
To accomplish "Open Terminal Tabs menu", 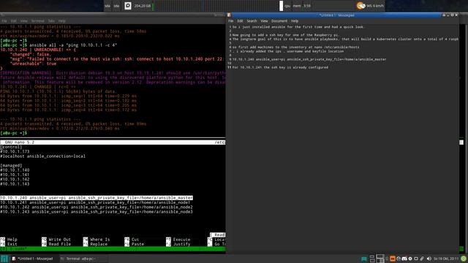I will point(51,21).
